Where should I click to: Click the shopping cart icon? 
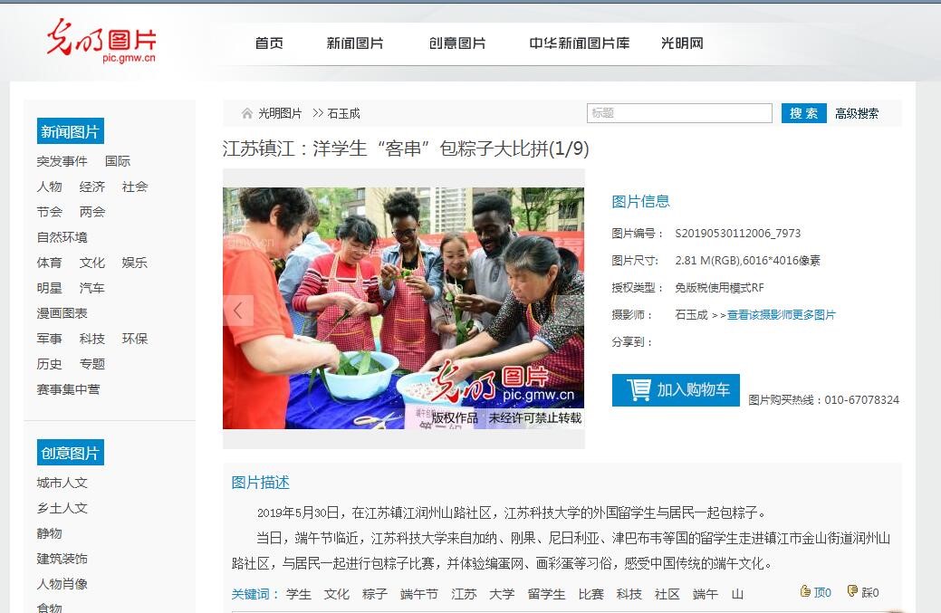pos(639,389)
